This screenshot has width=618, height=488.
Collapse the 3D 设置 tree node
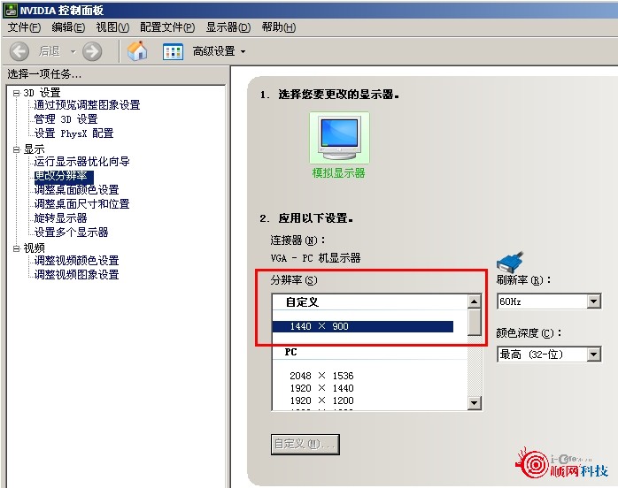16,94
